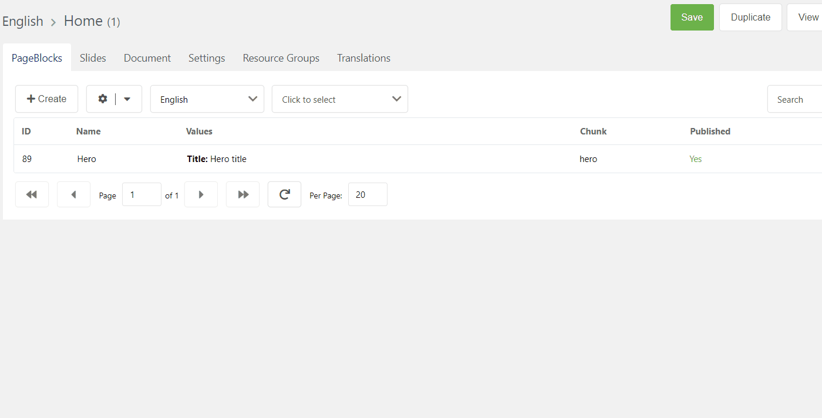Click the page number input

coord(142,194)
